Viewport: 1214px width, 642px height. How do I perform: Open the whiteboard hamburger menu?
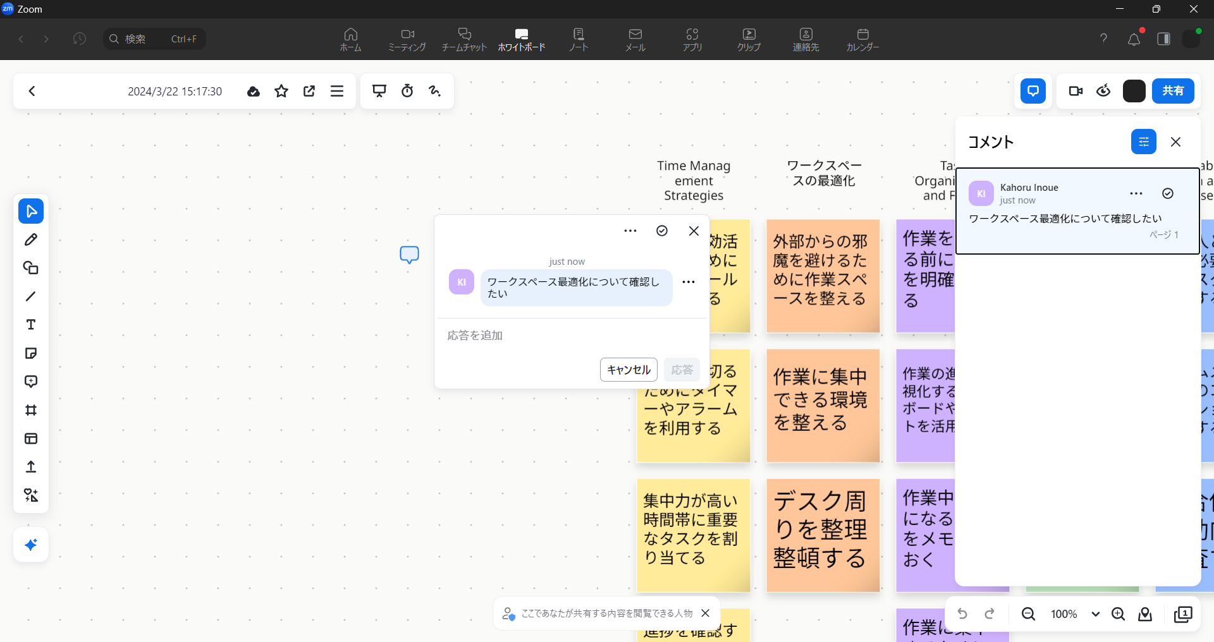click(337, 91)
